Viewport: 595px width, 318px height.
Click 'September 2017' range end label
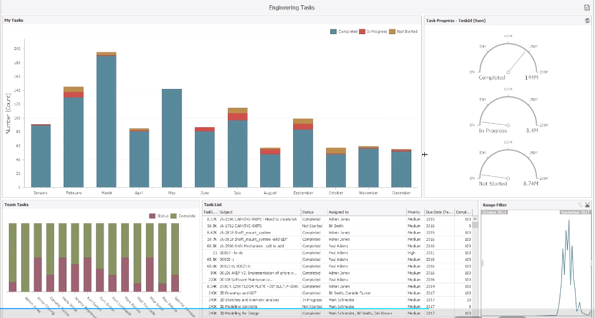click(576, 212)
